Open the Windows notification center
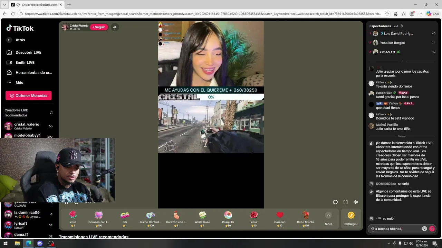This screenshot has height=248, width=442. point(435,244)
